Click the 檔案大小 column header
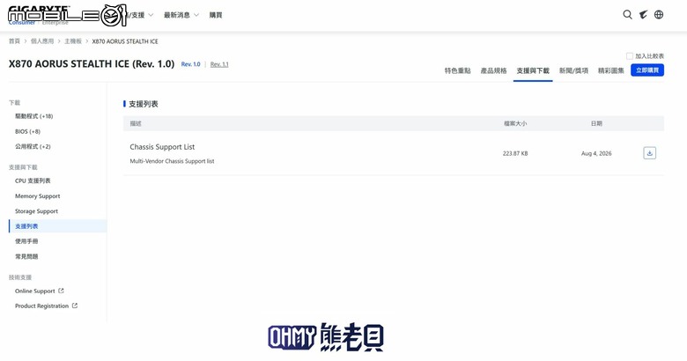Viewport: 687px width, 361px height. click(x=515, y=123)
